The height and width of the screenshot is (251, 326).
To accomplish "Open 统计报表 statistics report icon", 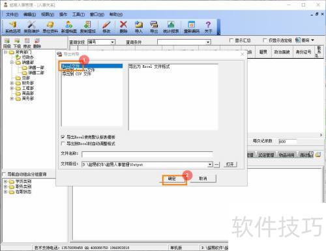I will click(171, 27).
